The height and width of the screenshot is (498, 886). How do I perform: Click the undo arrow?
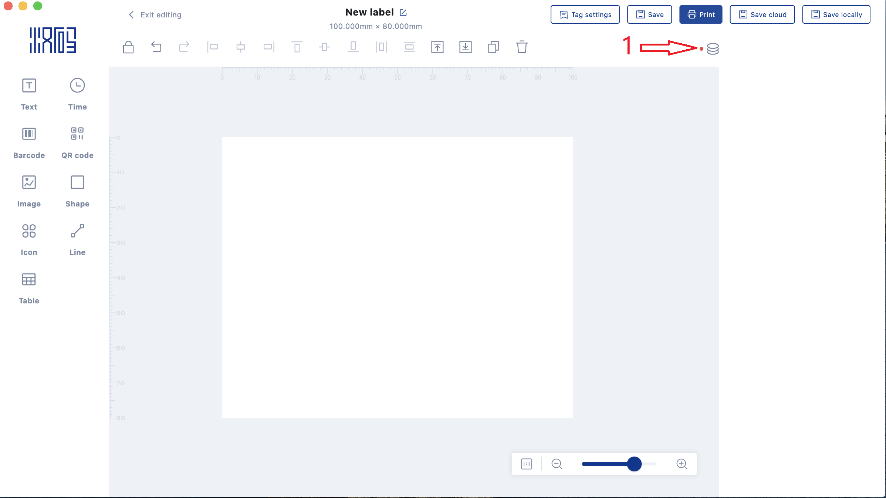[156, 47]
